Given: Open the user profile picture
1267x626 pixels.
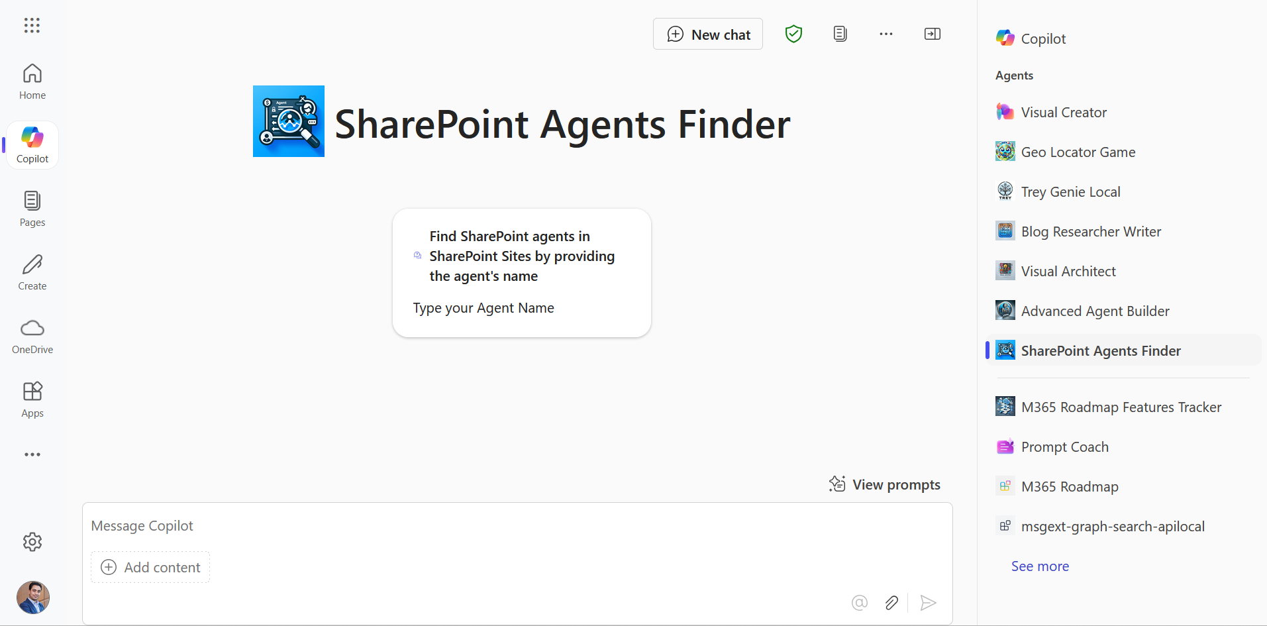Looking at the screenshot, I should pyautogui.click(x=33, y=598).
